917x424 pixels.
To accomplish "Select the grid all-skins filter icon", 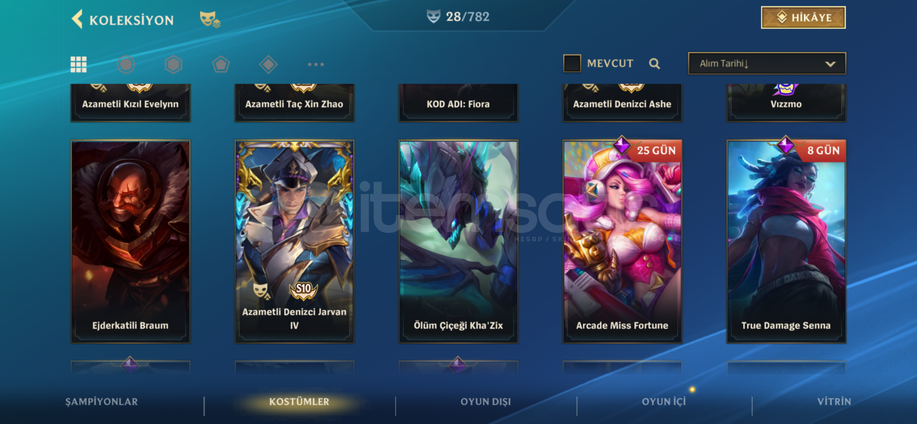I will coord(78,64).
